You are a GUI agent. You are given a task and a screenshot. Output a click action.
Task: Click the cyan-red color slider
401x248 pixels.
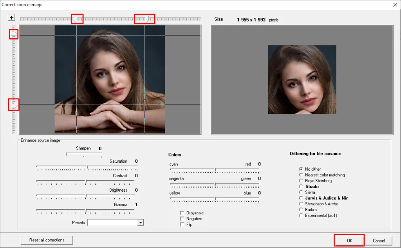(x=215, y=171)
